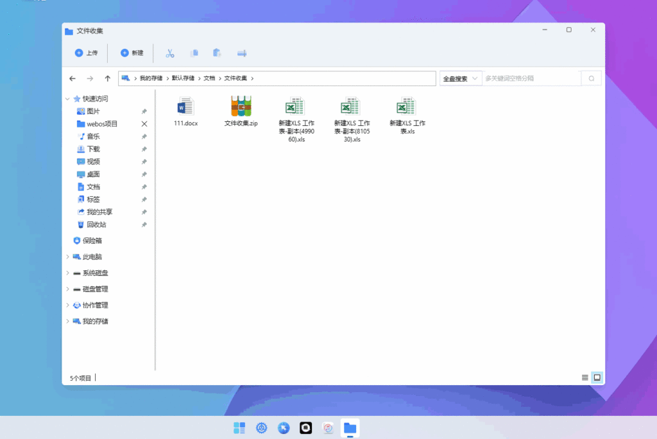Open 文档 in quick access sidebar

[93, 187]
